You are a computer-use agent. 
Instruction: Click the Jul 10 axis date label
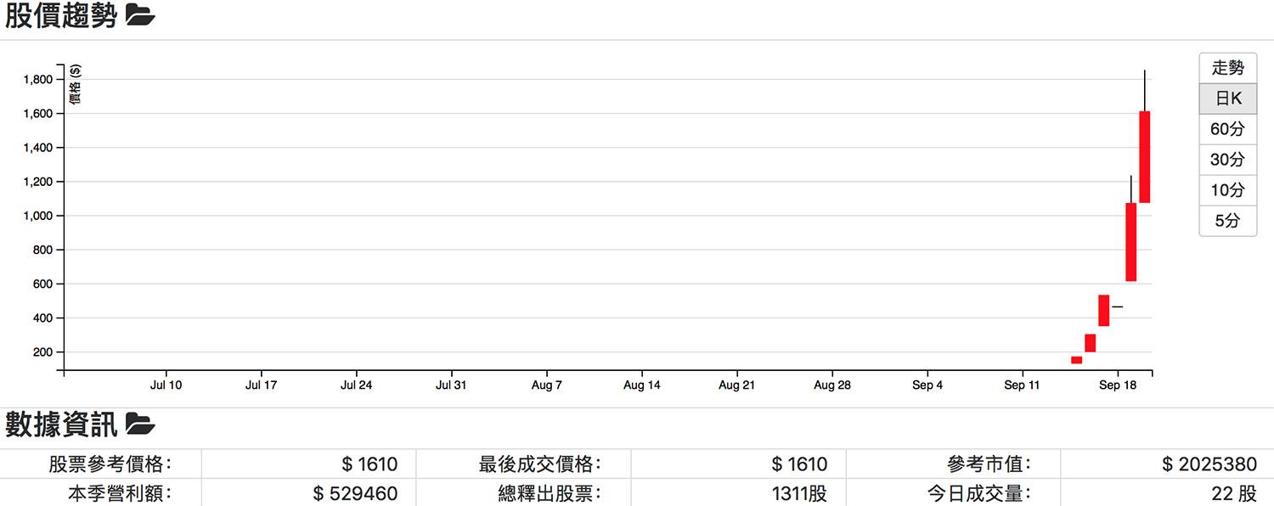point(166,385)
